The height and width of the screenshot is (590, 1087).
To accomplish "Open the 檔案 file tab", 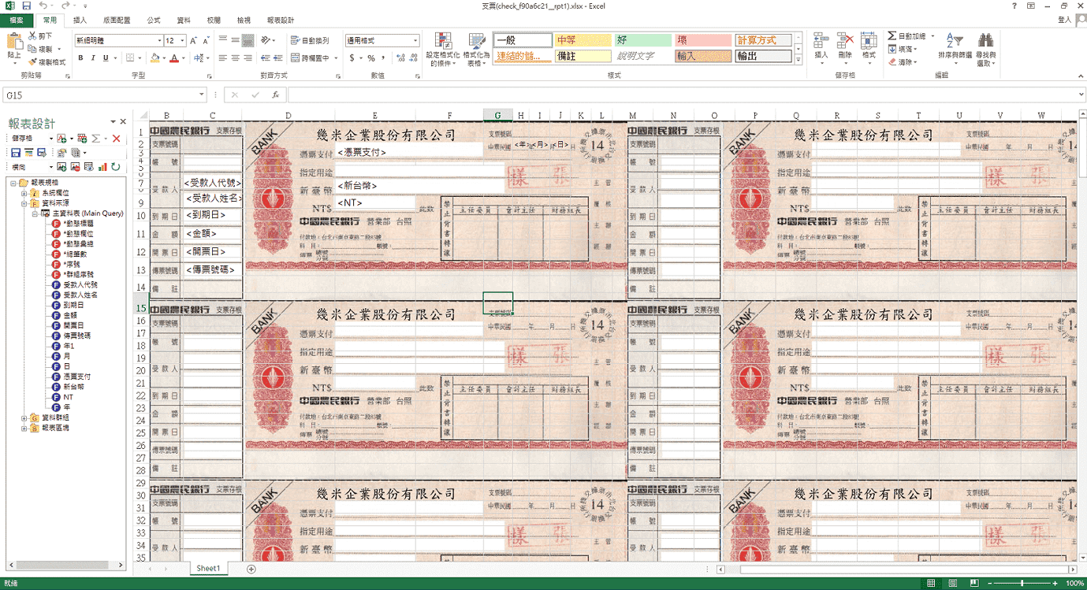I will coord(17,20).
